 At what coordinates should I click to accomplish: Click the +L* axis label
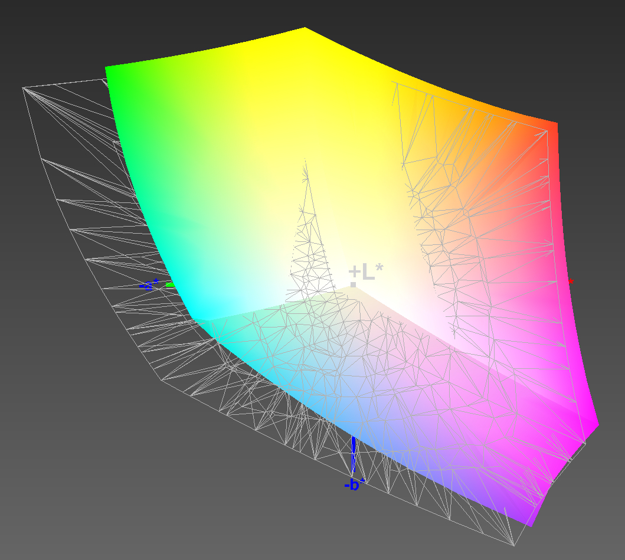[365, 272]
